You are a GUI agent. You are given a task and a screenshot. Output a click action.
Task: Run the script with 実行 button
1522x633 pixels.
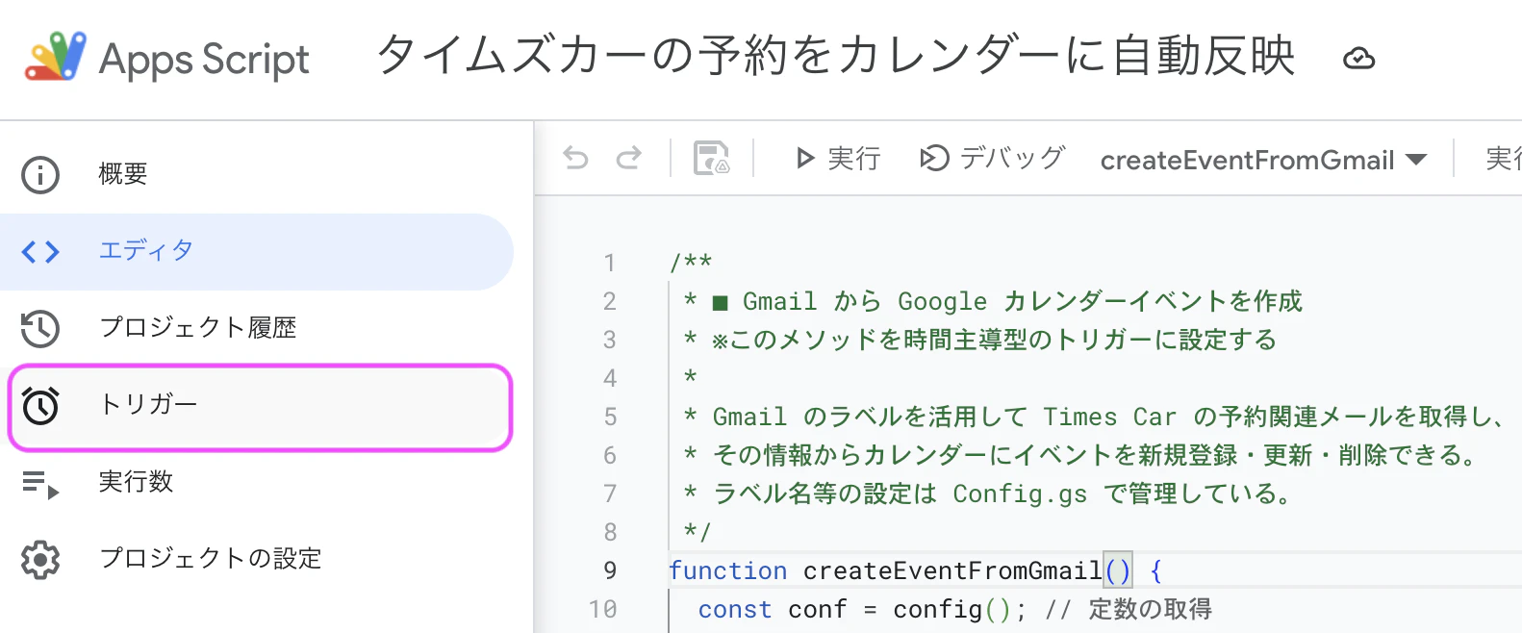point(837,158)
